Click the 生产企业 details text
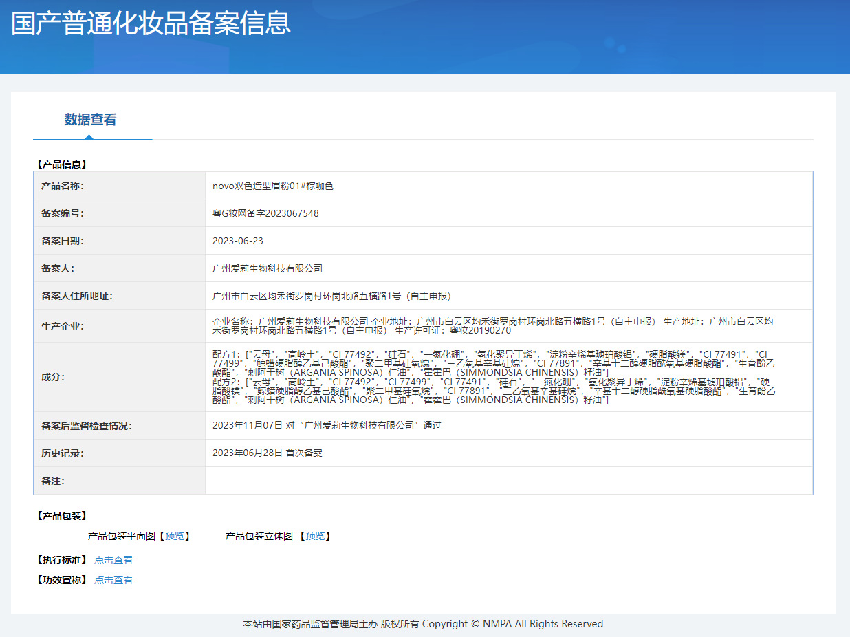 click(493, 325)
